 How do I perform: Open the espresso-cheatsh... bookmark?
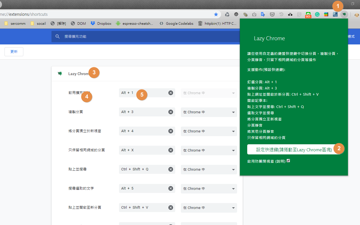coord(135,23)
